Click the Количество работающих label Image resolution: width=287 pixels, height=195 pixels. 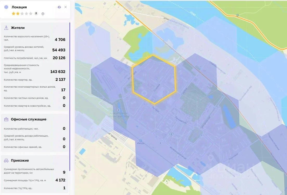click(x=21, y=129)
